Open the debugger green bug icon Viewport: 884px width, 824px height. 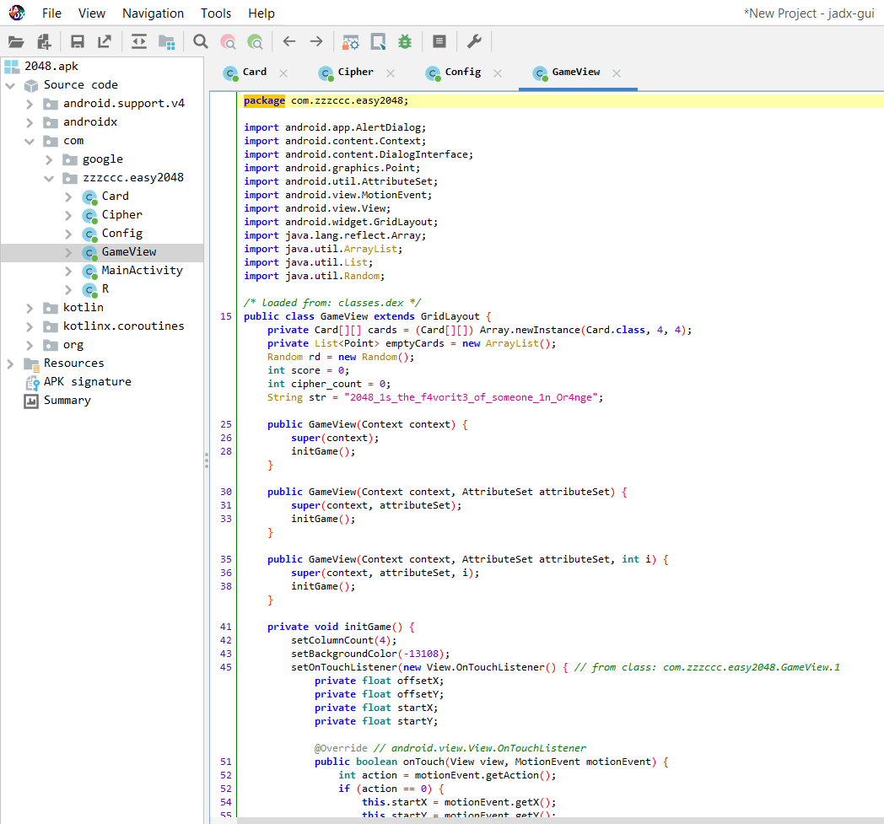[x=405, y=41]
